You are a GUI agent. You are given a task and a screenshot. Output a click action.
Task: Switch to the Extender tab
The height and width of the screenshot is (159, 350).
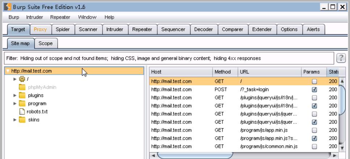pos(262,29)
